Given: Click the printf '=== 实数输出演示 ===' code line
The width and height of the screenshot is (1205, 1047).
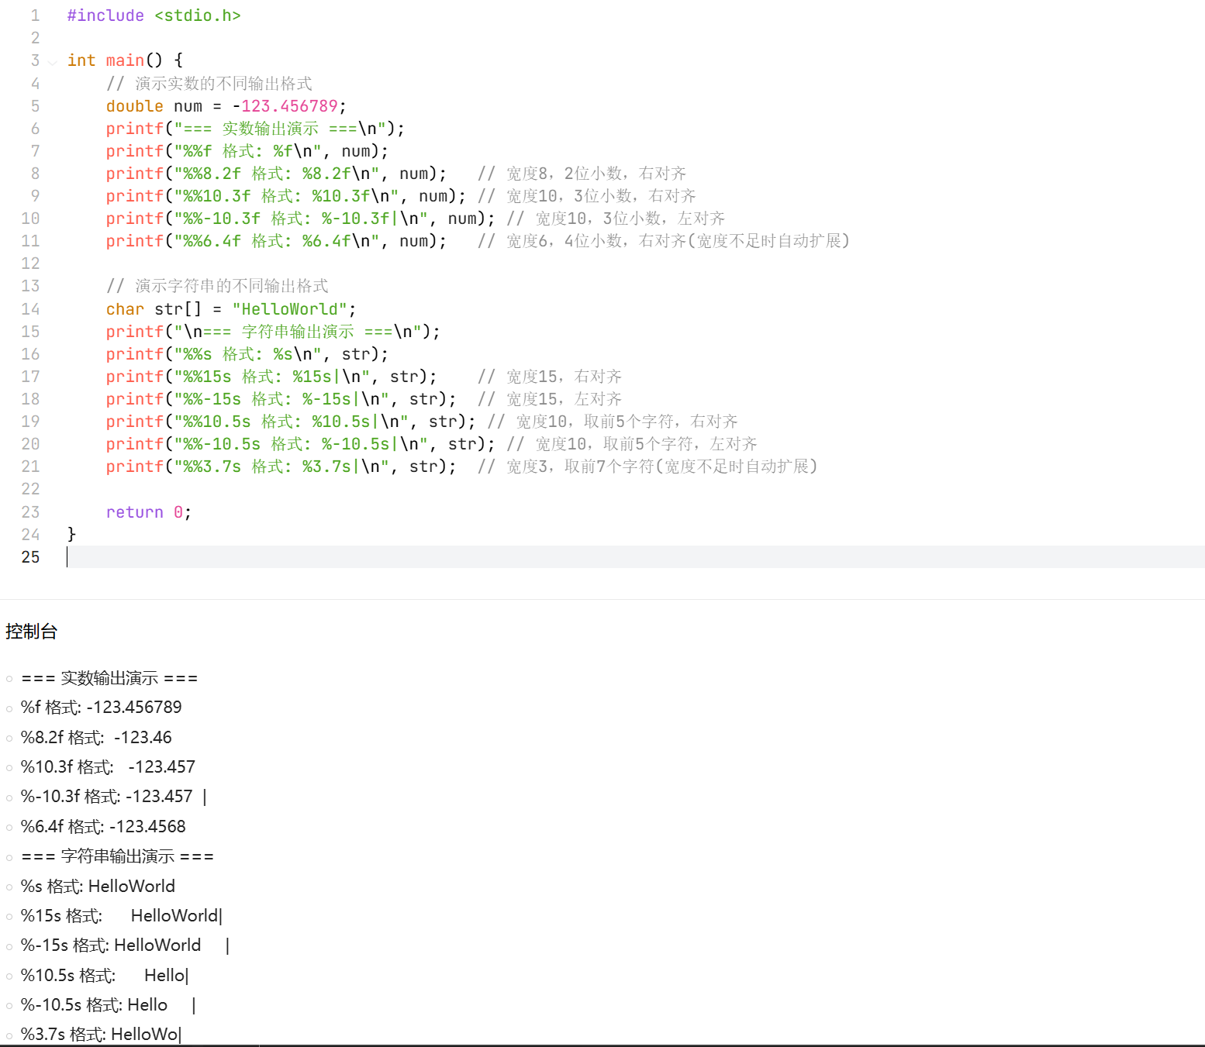Looking at the screenshot, I should [255, 129].
